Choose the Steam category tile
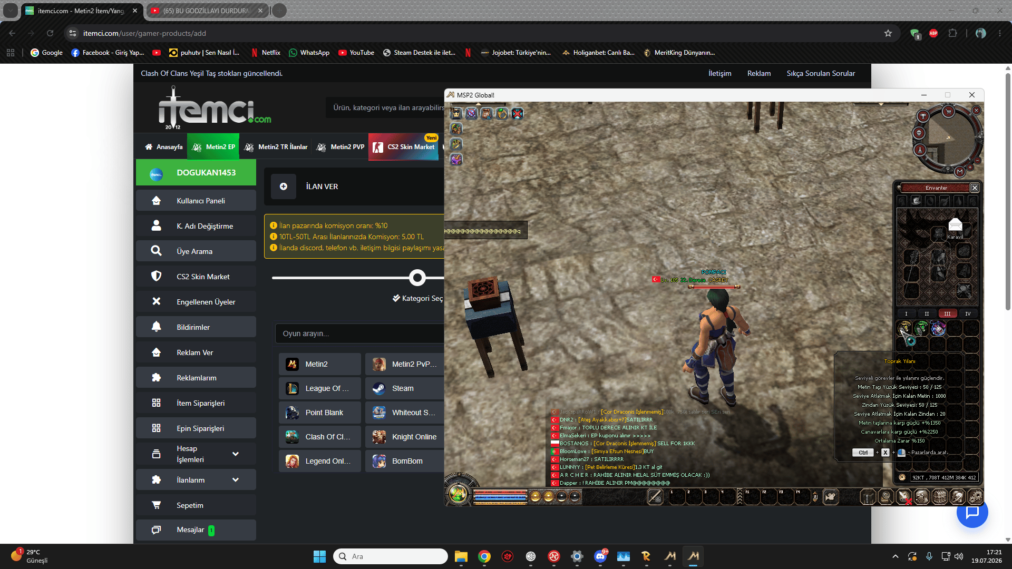 [x=405, y=388]
